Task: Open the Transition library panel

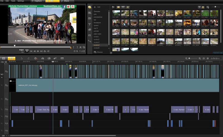Action: 89,18
